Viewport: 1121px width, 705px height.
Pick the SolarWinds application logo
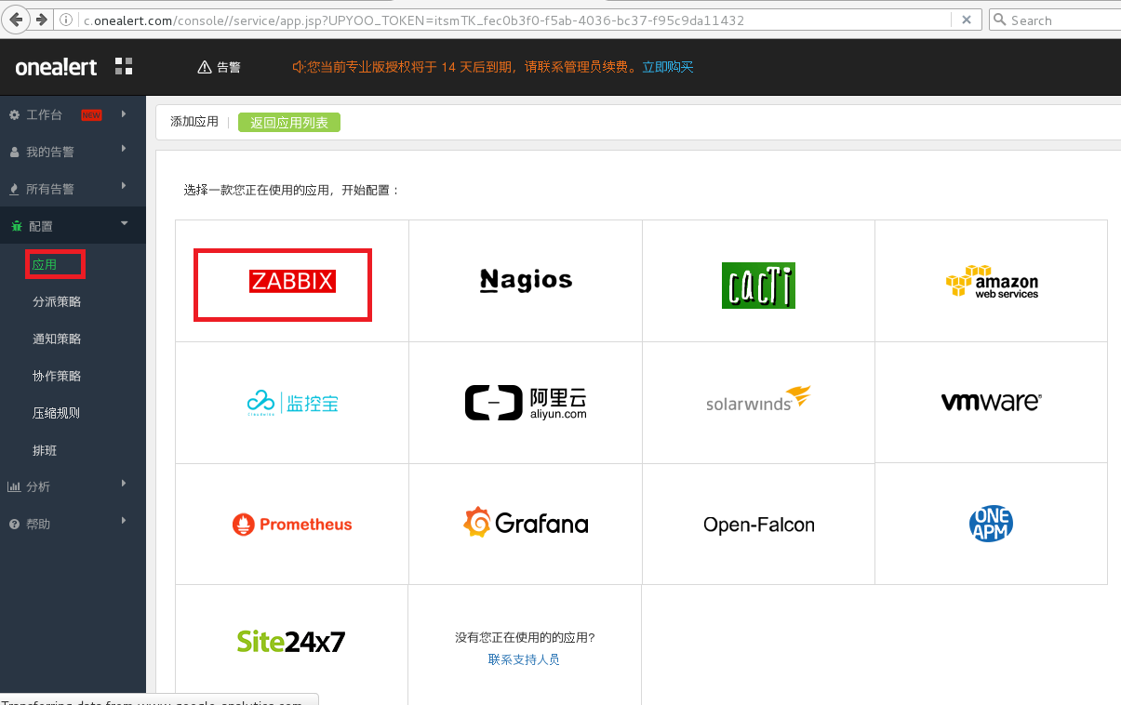[x=758, y=400]
